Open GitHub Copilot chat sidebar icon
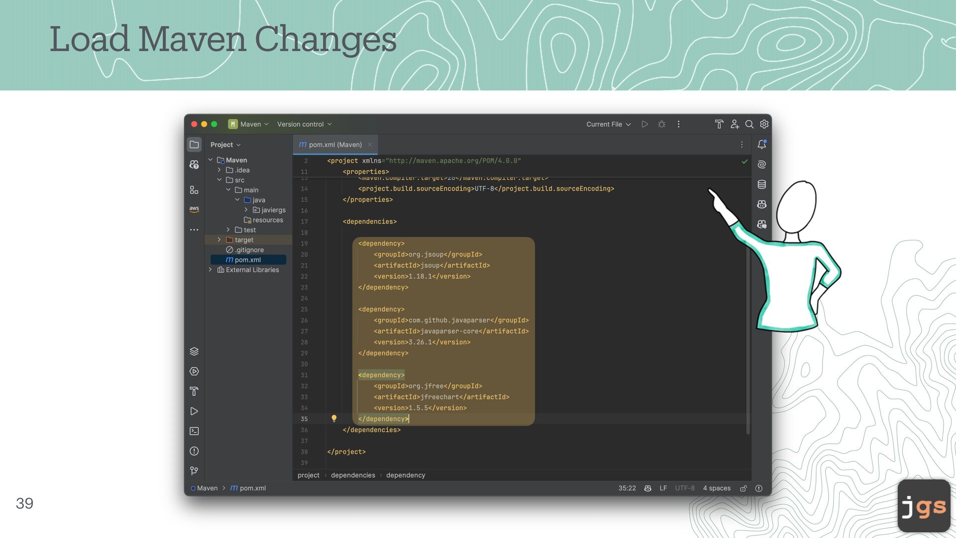The width and height of the screenshot is (956, 538). 762,224
